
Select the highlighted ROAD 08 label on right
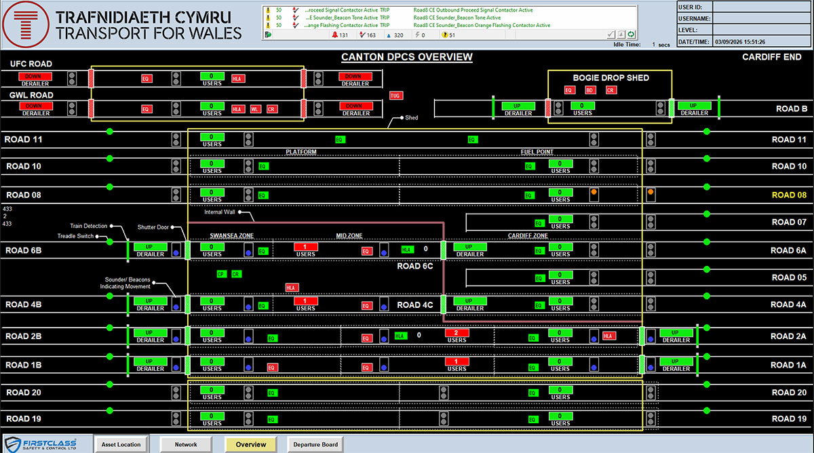tap(789, 195)
